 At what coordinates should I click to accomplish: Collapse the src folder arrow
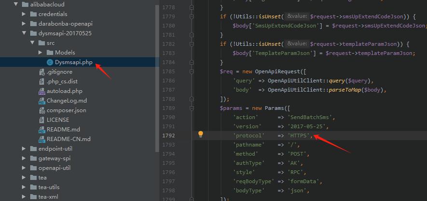click(32, 43)
